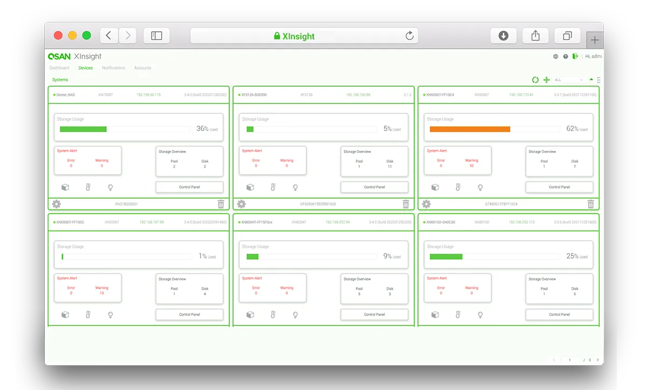
Task: Open settings gear for Dexter_NAS
Action: pos(56,204)
